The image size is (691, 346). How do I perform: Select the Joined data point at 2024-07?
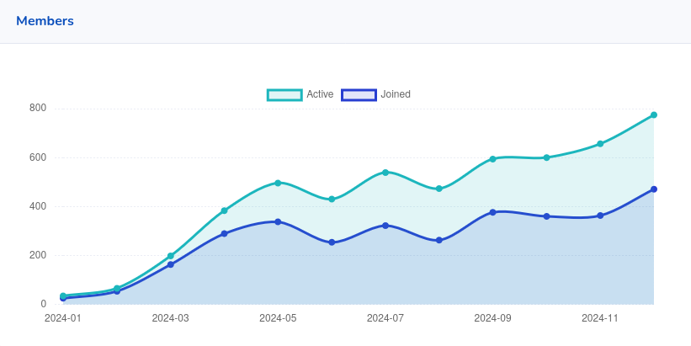point(385,226)
